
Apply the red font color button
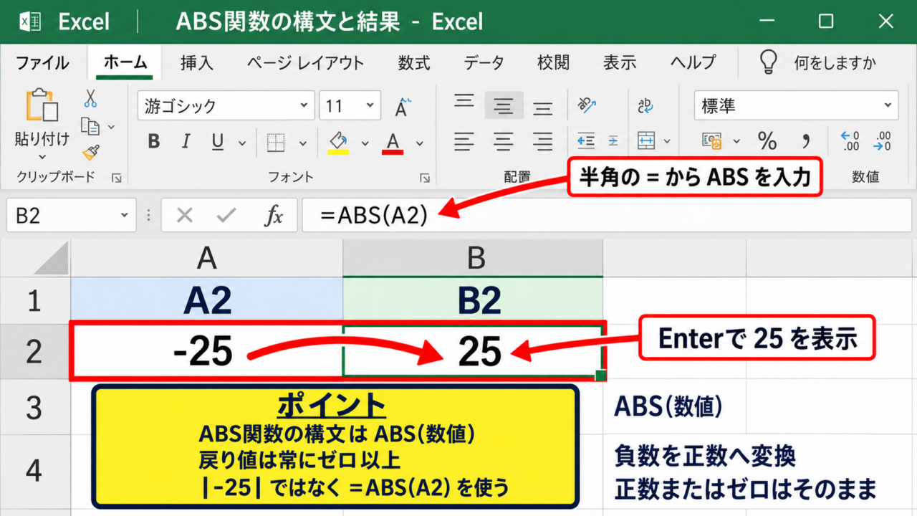[393, 143]
